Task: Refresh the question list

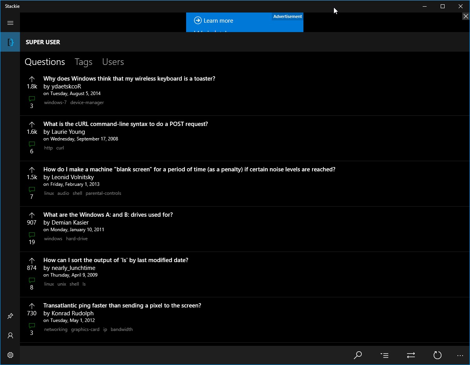Action: tap(437, 355)
